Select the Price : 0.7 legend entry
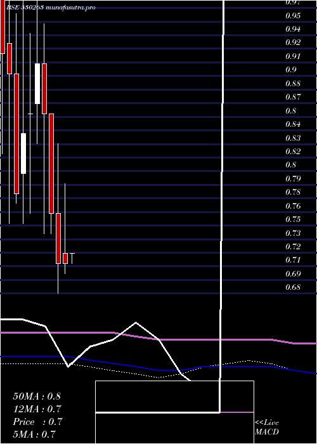This screenshot has width=317, height=444. coord(37,422)
